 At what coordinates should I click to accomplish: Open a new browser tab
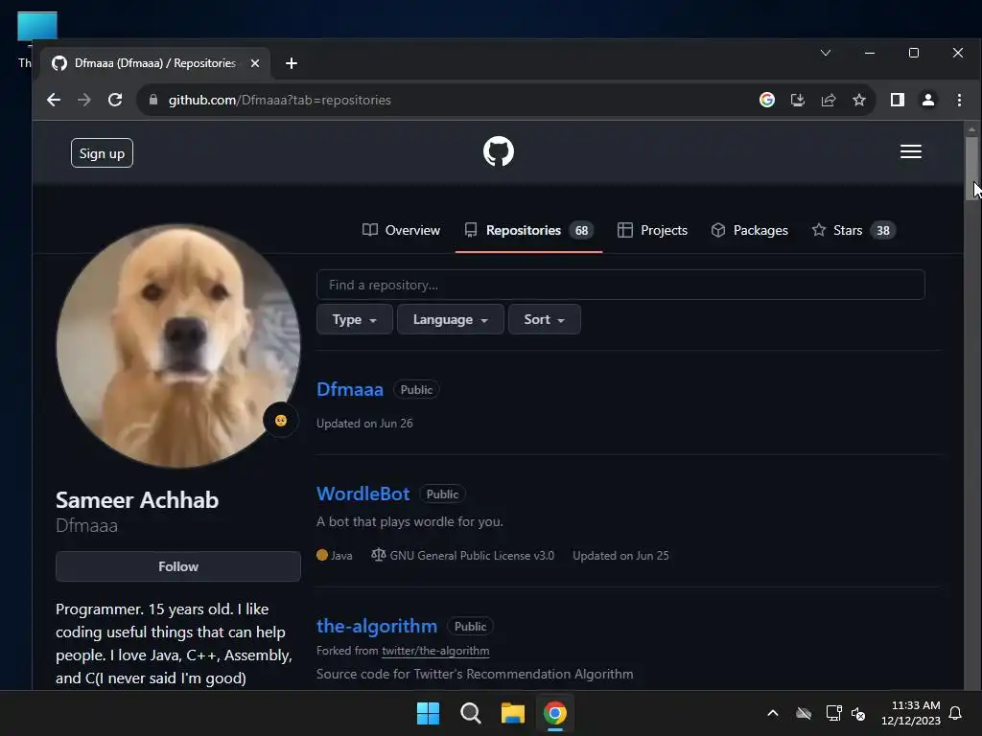pyautogui.click(x=292, y=63)
